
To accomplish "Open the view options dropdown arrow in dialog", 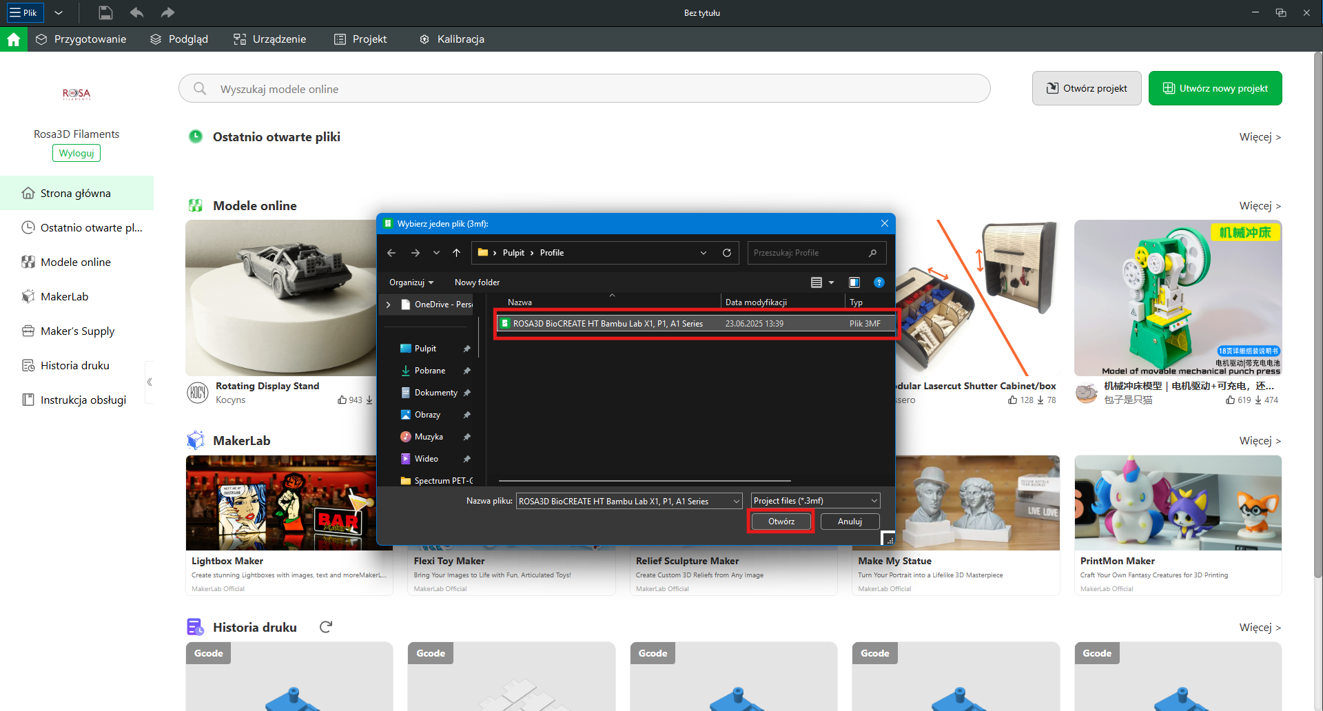I will pyautogui.click(x=831, y=282).
